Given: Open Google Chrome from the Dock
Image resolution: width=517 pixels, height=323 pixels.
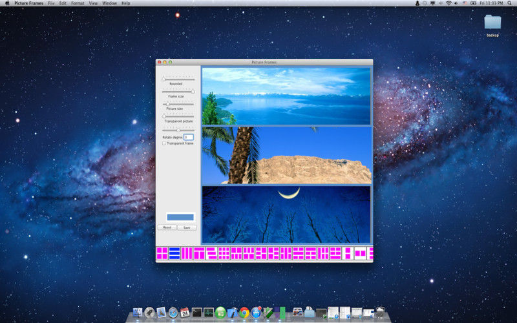Looking at the screenshot, I should pos(244,313).
